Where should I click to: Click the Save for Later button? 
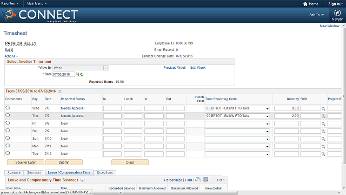point(25,162)
